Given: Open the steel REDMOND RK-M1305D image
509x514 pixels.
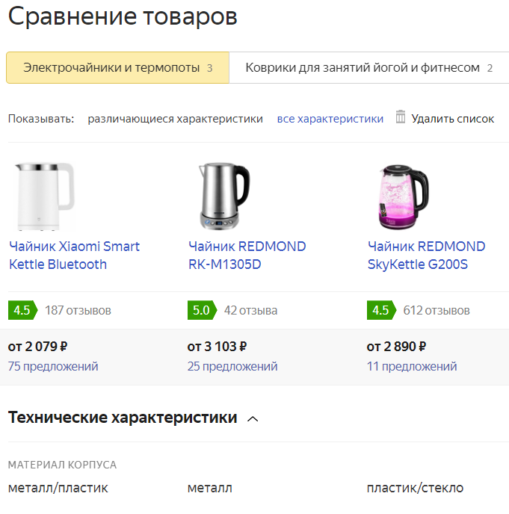Looking at the screenshot, I should pos(224,196).
